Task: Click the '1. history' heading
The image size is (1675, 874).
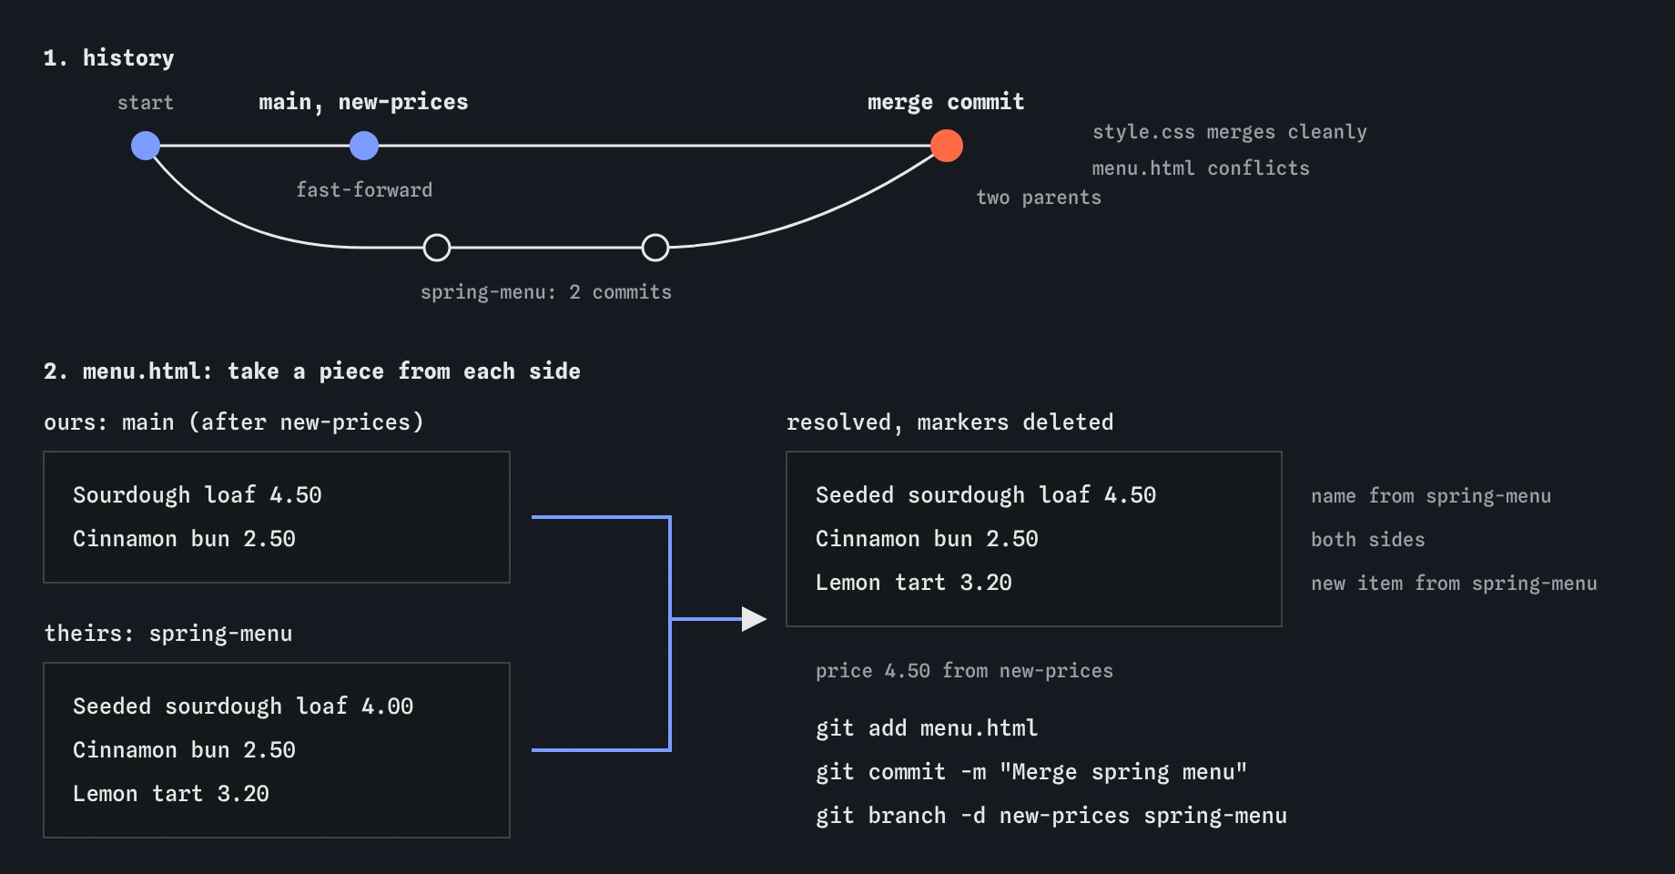Action: 109,58
